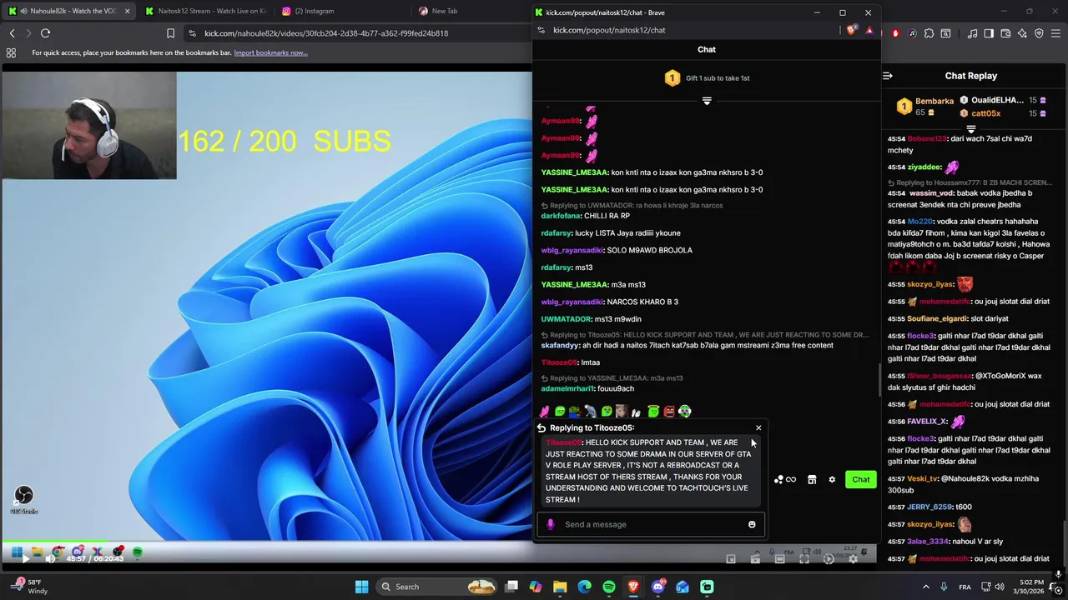1068x600 pixels.
Task: Open Leo AI sparkle icon in Brave toolbar
Action: [x=1022, y=33]
